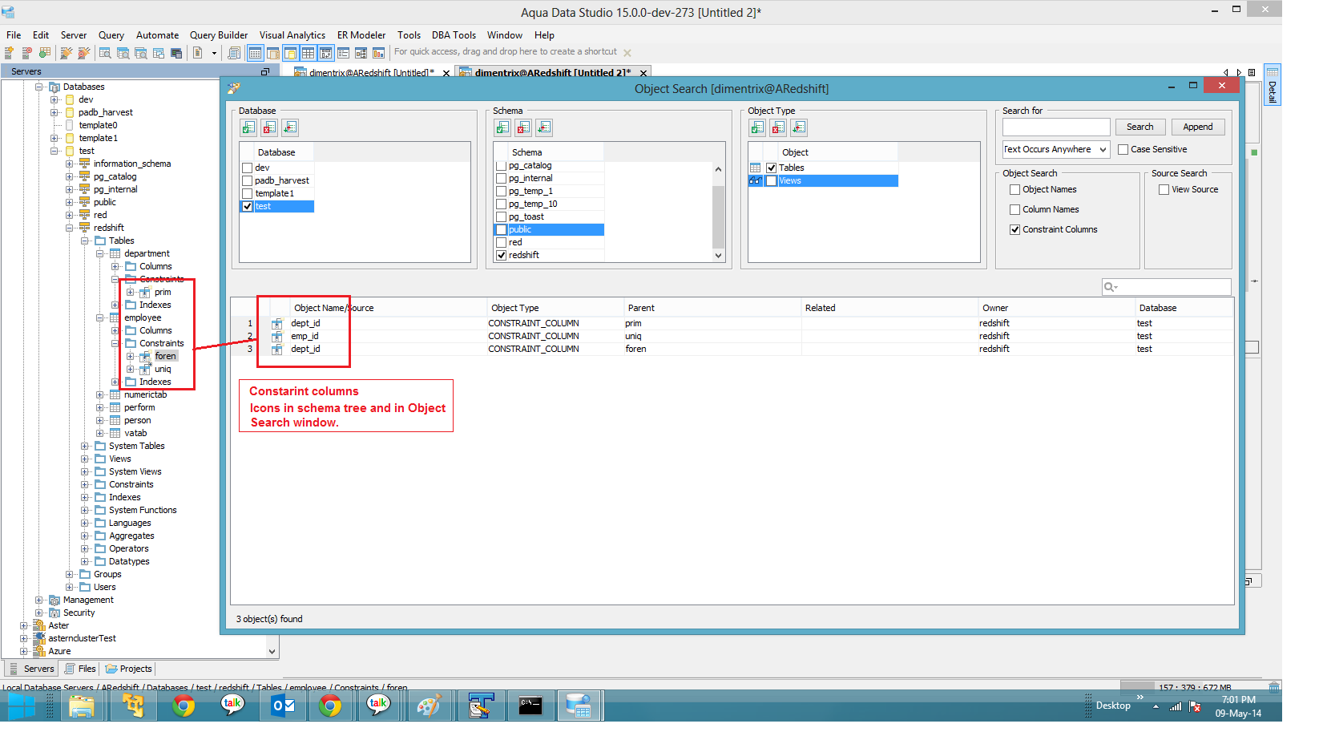Expand the numerictab table node
The image size is (1319, 744).
100,395
